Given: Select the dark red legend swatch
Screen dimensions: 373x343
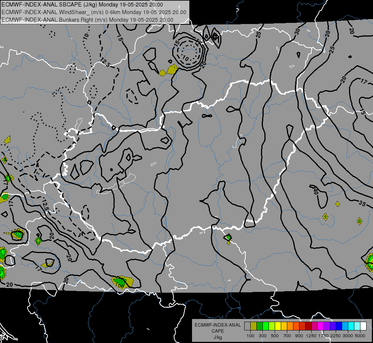Looking at the screenshot, I should pos(308,326).
